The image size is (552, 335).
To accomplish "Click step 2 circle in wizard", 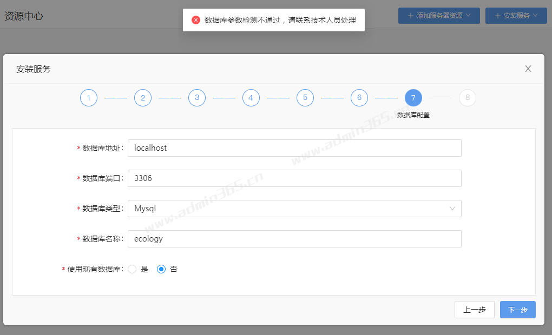I will pos(143,98).
